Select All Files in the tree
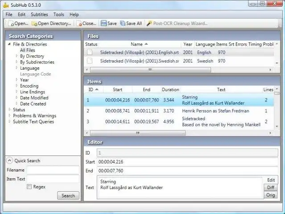Viewport: 285px width, 214px height. (28, 50)
